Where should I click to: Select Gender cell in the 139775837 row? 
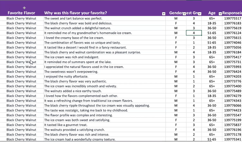pyautogui.click(x=176, y=125)
